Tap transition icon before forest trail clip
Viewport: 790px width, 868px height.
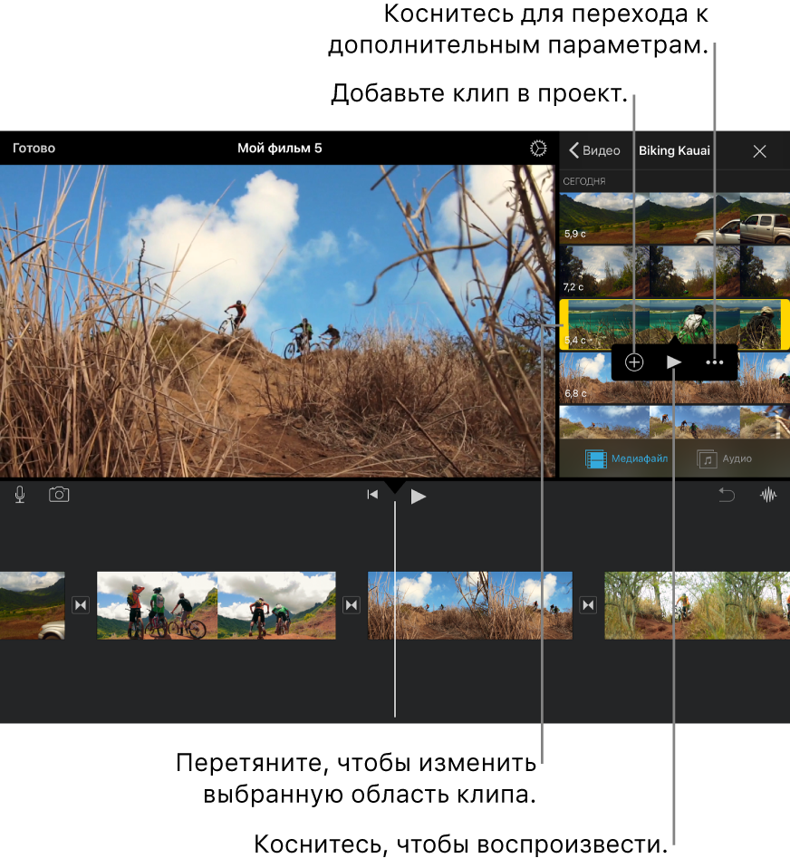588,605
